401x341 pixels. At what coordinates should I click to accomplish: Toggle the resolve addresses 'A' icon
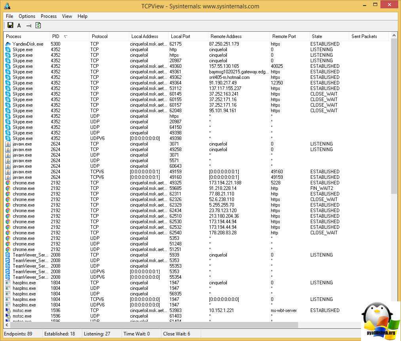(19, 25)
